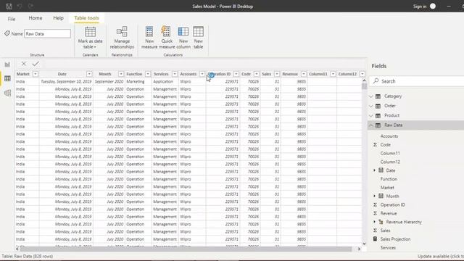
Task: Open Column12 filter dropdown
Action: pos(362,74)
